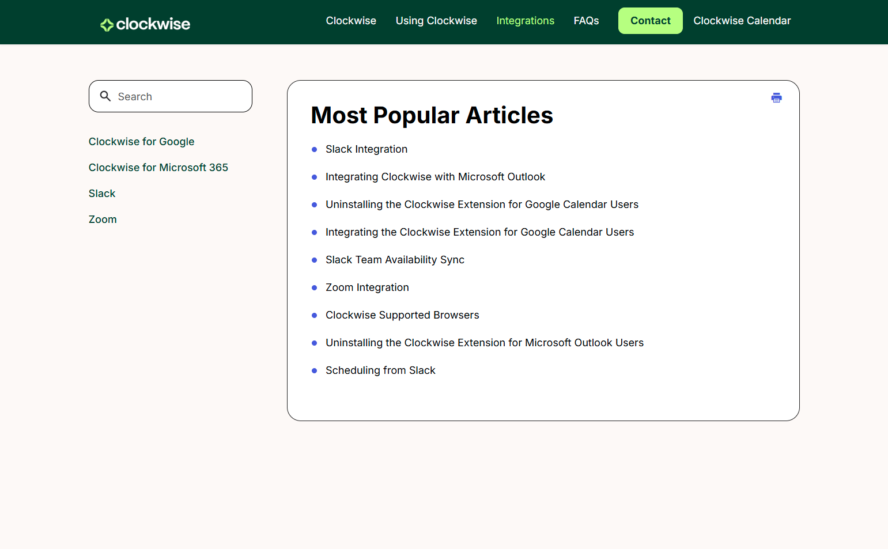View the Zoom Integration article
This screenshot has width=888, height=549.
(366, 287)
